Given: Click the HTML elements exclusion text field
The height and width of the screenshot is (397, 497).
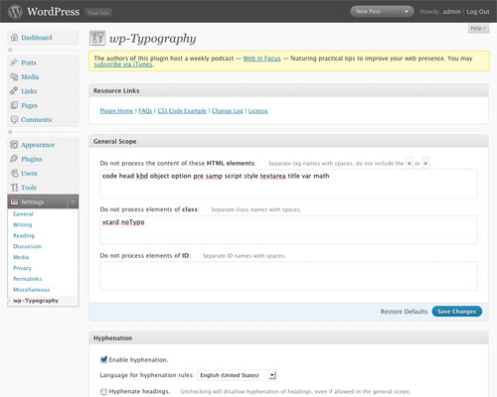Looking at the screenshot, I should click(x=288, y=184).
